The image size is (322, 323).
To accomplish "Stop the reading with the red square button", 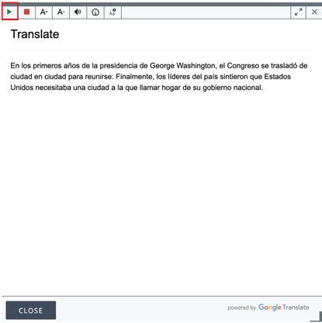I will 26,12.
